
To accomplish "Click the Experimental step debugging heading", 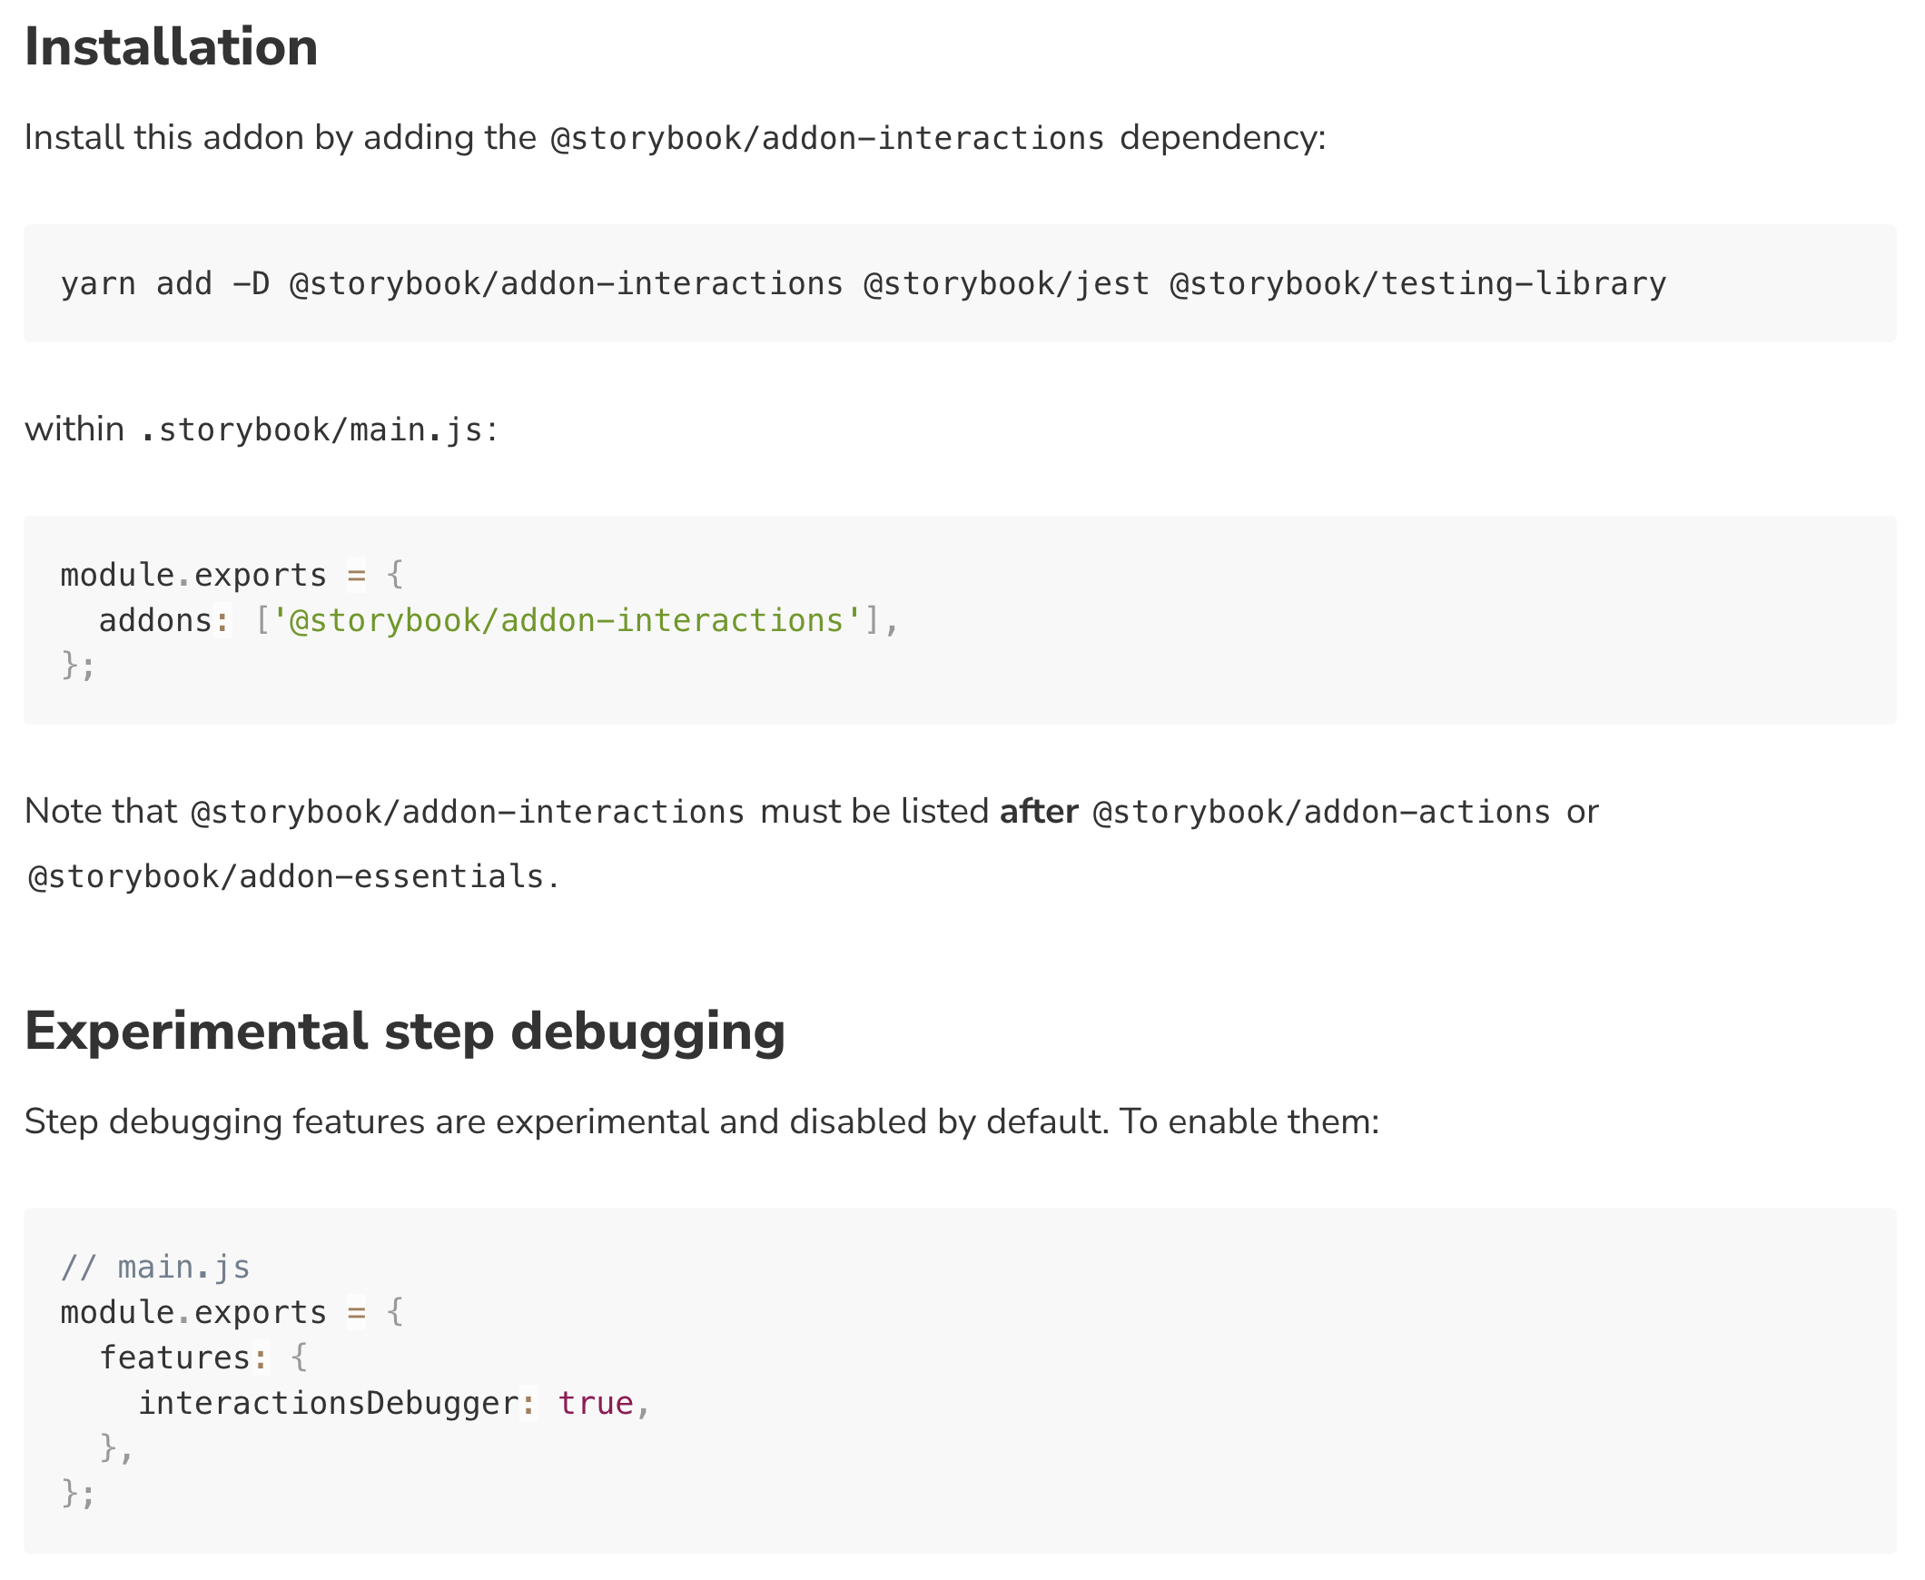I will click(x=404, y=1032).
